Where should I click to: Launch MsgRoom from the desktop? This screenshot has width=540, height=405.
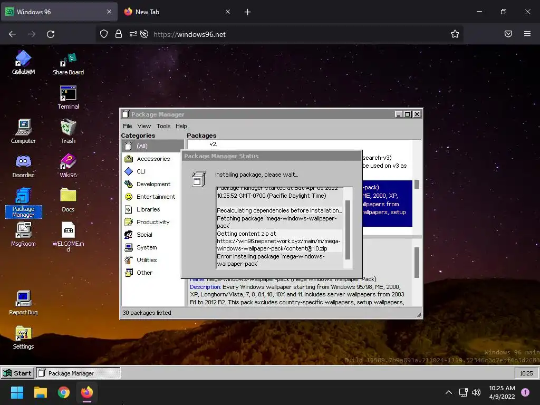pos(23,234)
